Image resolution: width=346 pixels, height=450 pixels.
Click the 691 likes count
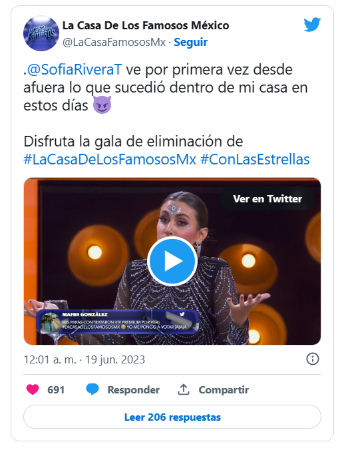tap(56, 389)
